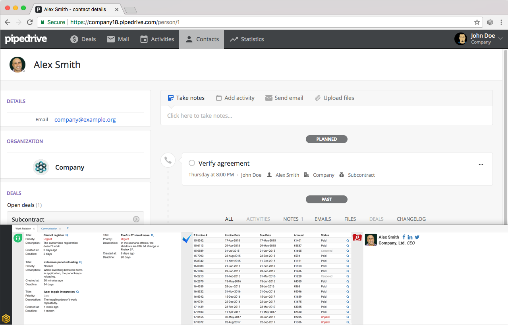The image size is (508, 325).
Task: Select the Contacts navigation item
Action: pos(202,39)
